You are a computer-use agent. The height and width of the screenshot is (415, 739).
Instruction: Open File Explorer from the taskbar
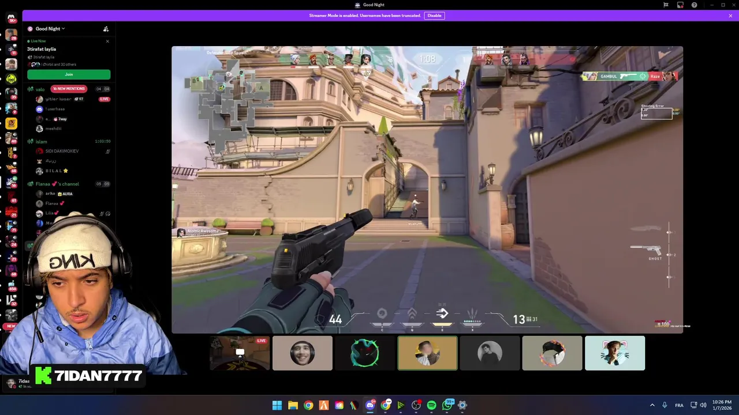pyautogui.click(x=293, y=405)
